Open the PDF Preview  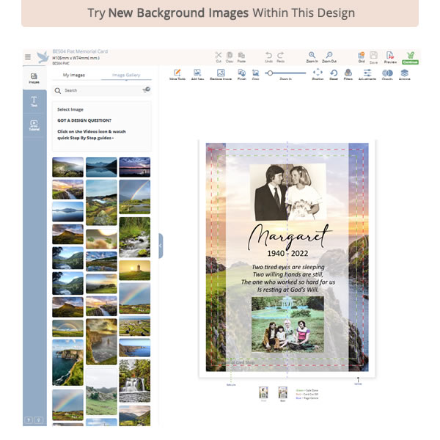pos(389,56)
